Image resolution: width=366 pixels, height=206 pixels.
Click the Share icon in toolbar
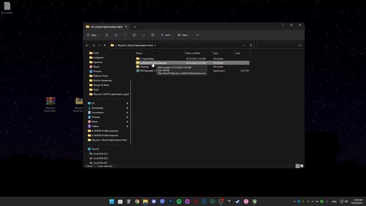[144, 35]
